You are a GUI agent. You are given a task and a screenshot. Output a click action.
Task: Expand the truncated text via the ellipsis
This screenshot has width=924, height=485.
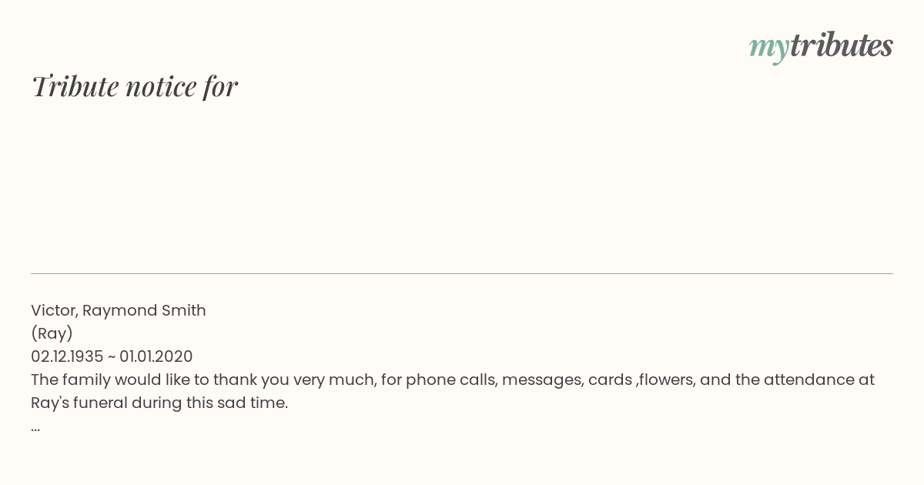pyautogui.click(x=35, y=426)
